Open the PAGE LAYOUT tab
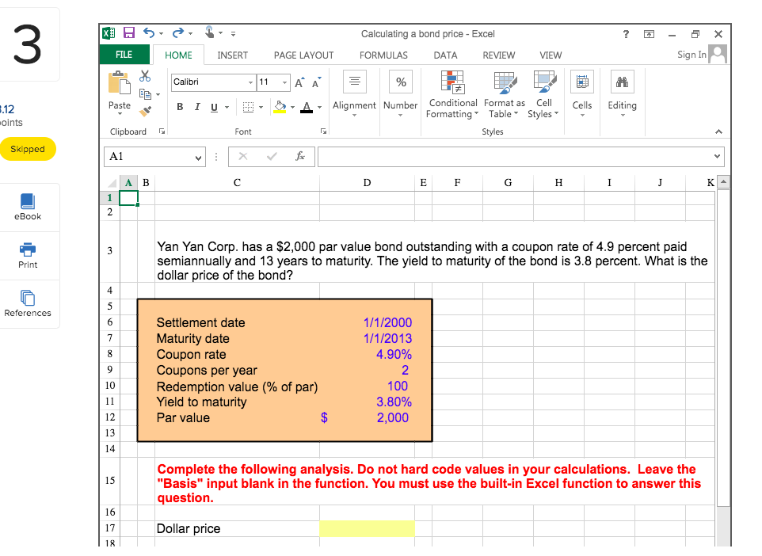Image resolution: width=762 pixels, height=556 pixels. coord(303,55)
